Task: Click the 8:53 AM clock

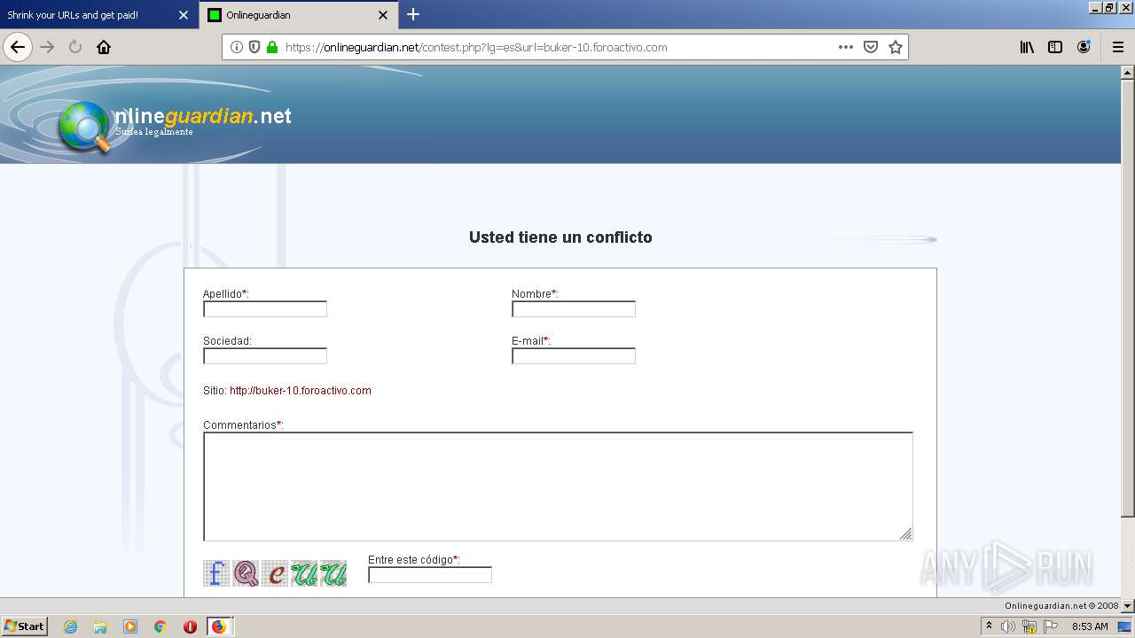Action: (x=1090, y=626)
